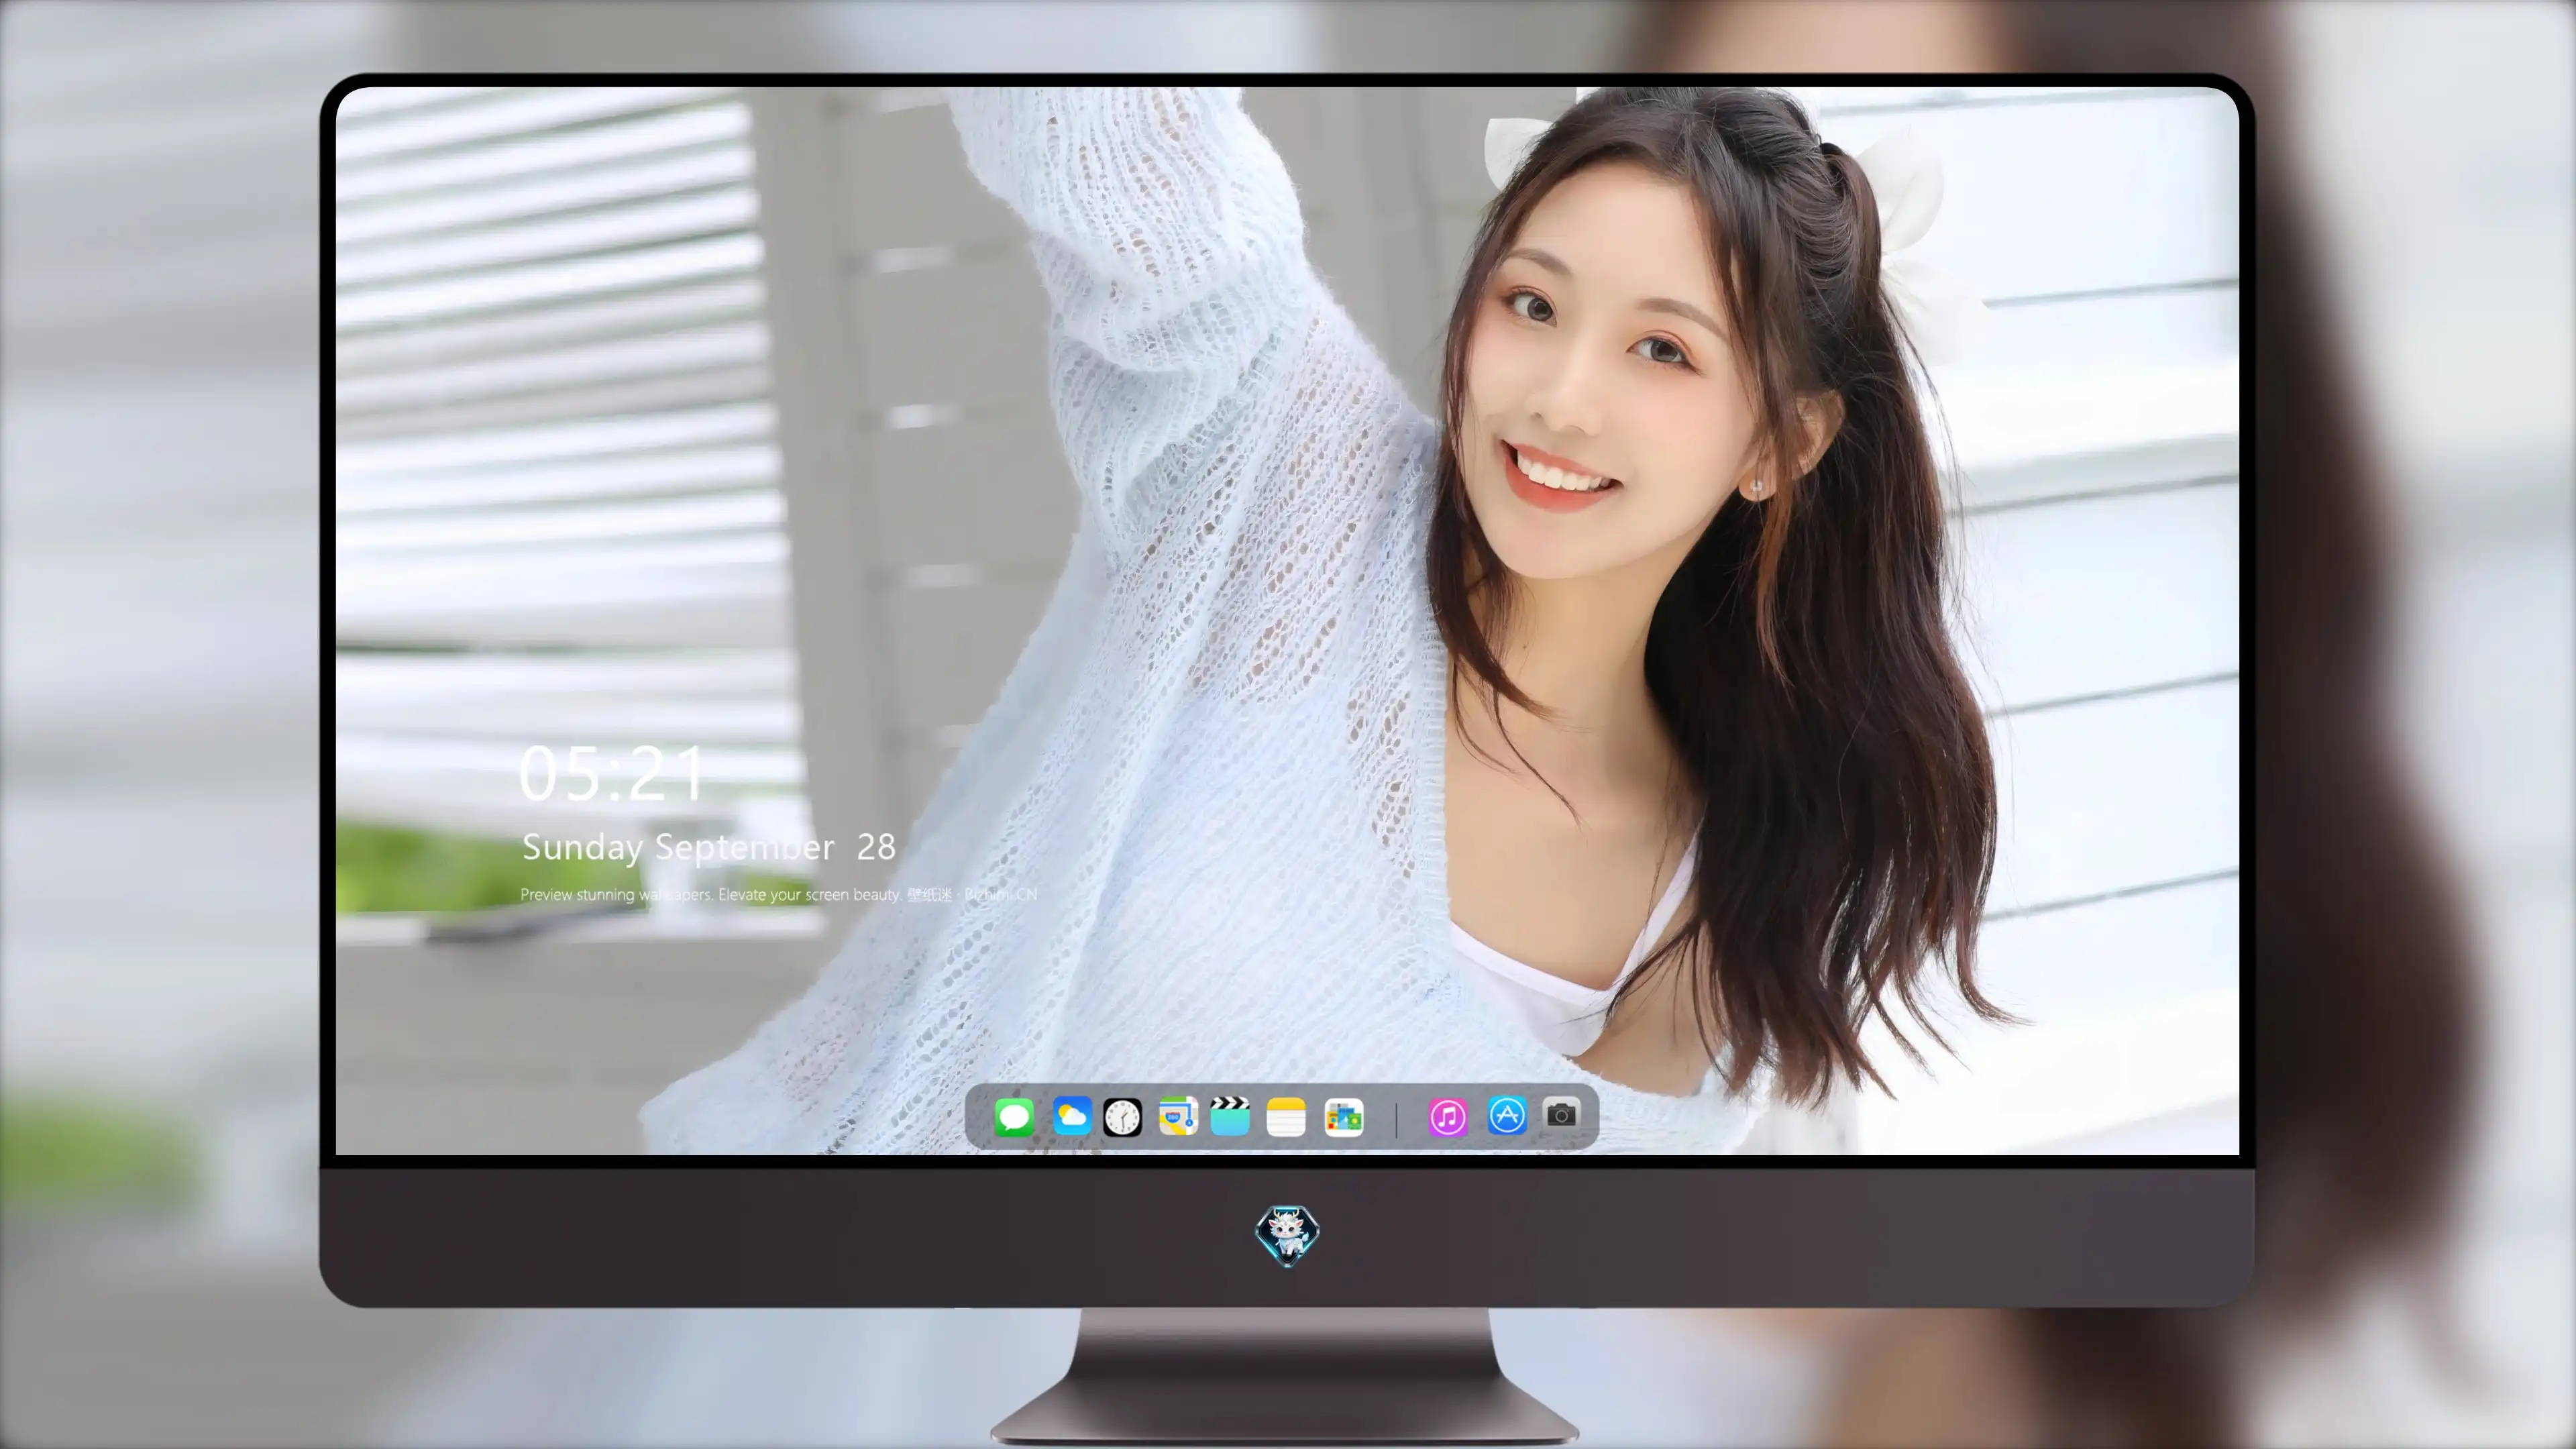This screenshot has width=2576, height=1449.
Task: Open the Messages app in the dock
Action: click(x=1014, y=1117)
